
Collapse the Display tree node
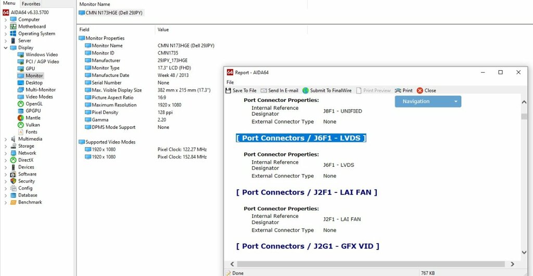pyautogui.click(x=6, y=48)
